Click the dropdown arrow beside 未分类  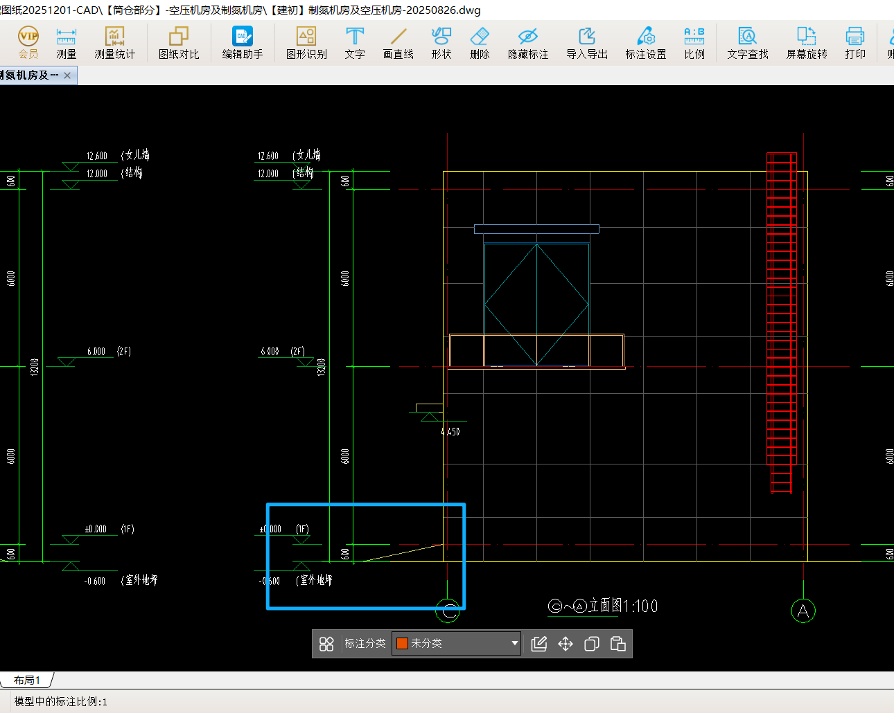coord(514,644)
